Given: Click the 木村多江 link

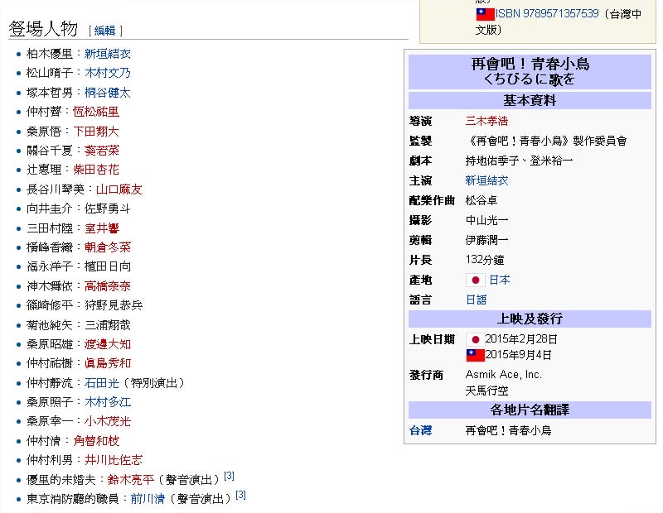Looking at the screenshot, I should 108,402.
